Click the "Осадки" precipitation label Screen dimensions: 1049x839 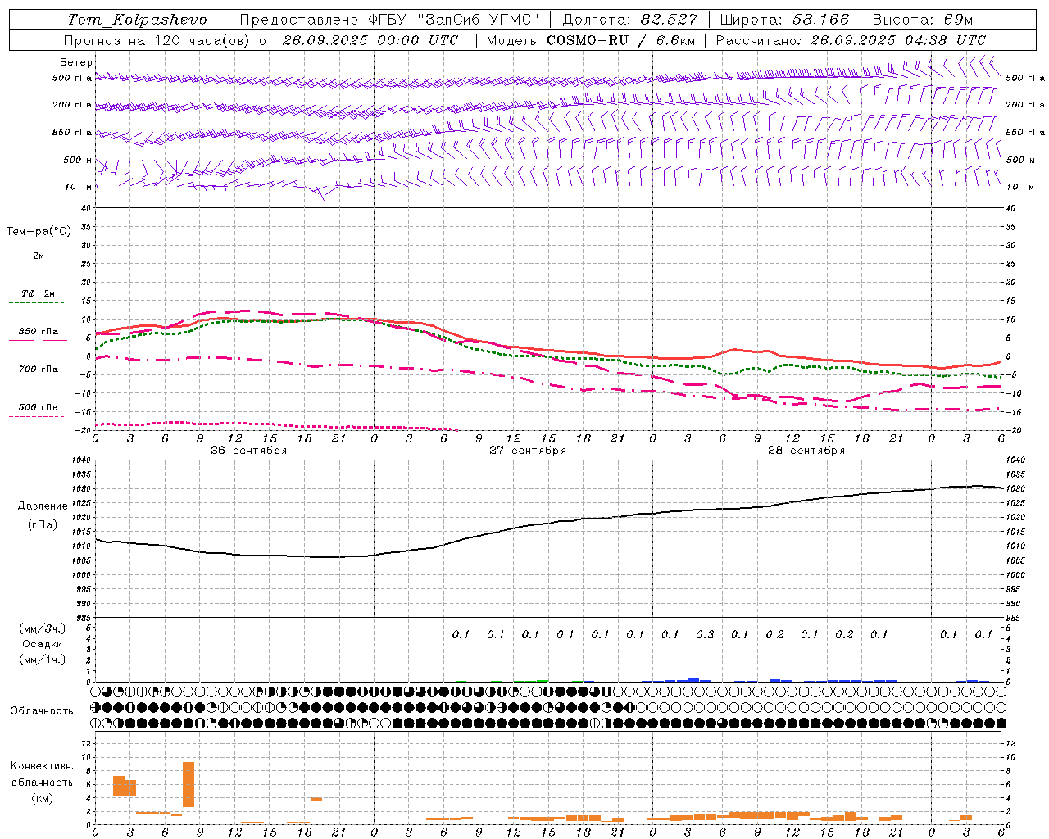pyautogui.click(x=43, y=644)
